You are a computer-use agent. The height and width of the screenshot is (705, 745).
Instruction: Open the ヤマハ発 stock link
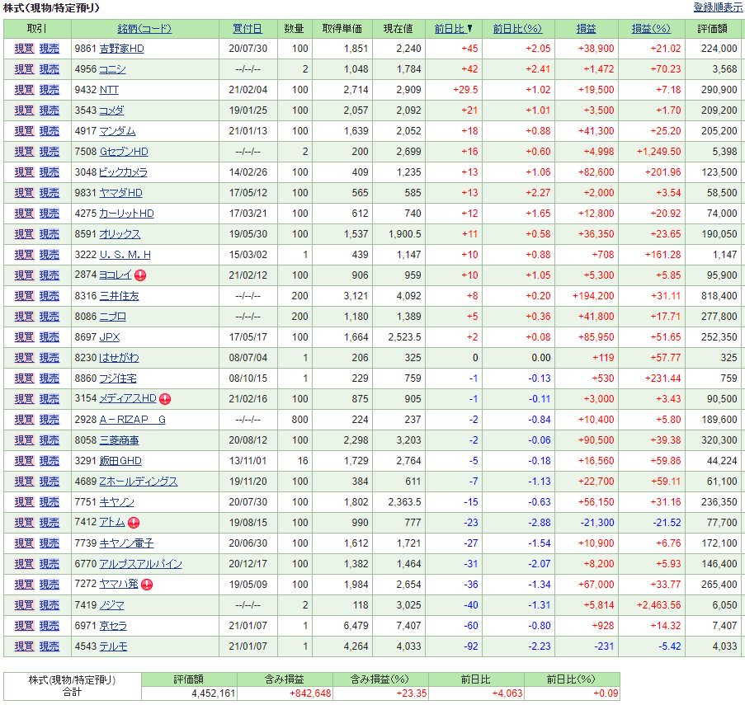(118, 584)
